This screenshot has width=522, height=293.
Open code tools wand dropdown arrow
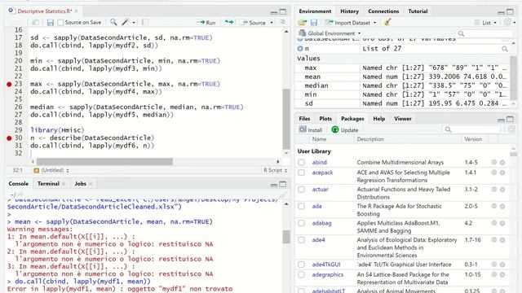[134, 23]
